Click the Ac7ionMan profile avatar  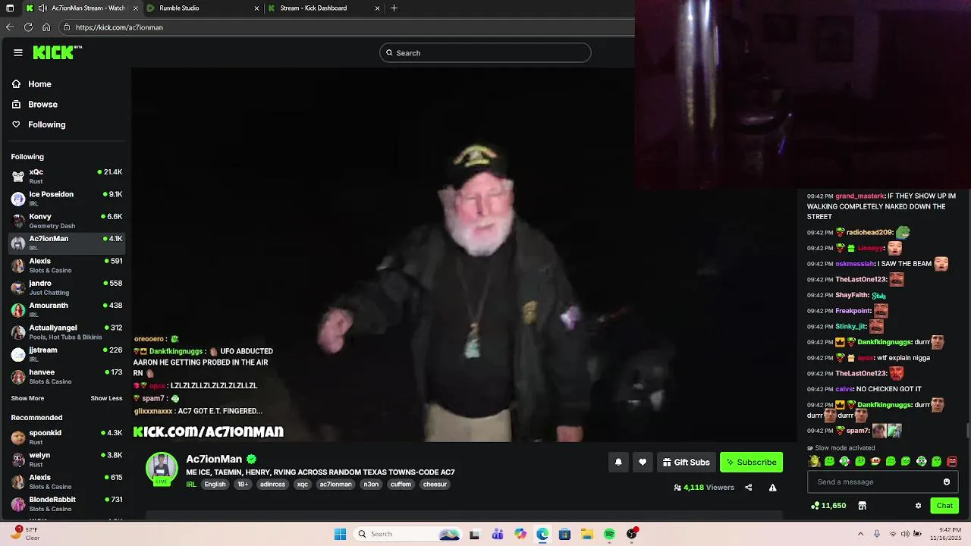(x=162, y=468)
